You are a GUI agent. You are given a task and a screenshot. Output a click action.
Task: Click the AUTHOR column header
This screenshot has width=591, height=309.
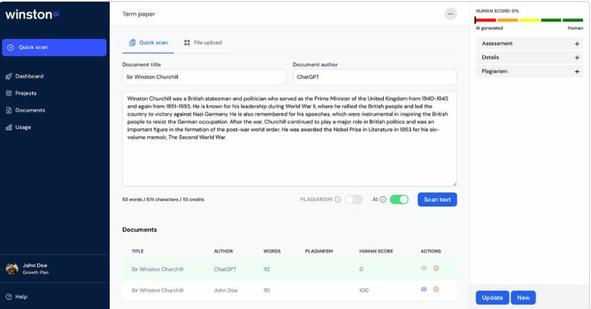[223, 251]
